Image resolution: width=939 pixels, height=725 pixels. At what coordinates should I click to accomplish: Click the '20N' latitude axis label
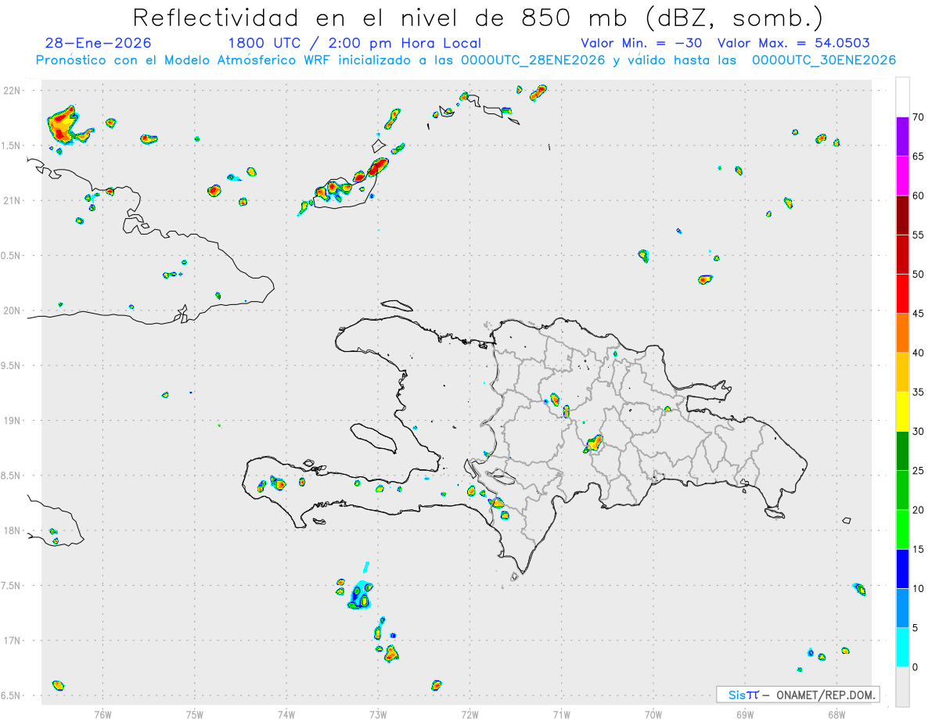coord(13,310)
